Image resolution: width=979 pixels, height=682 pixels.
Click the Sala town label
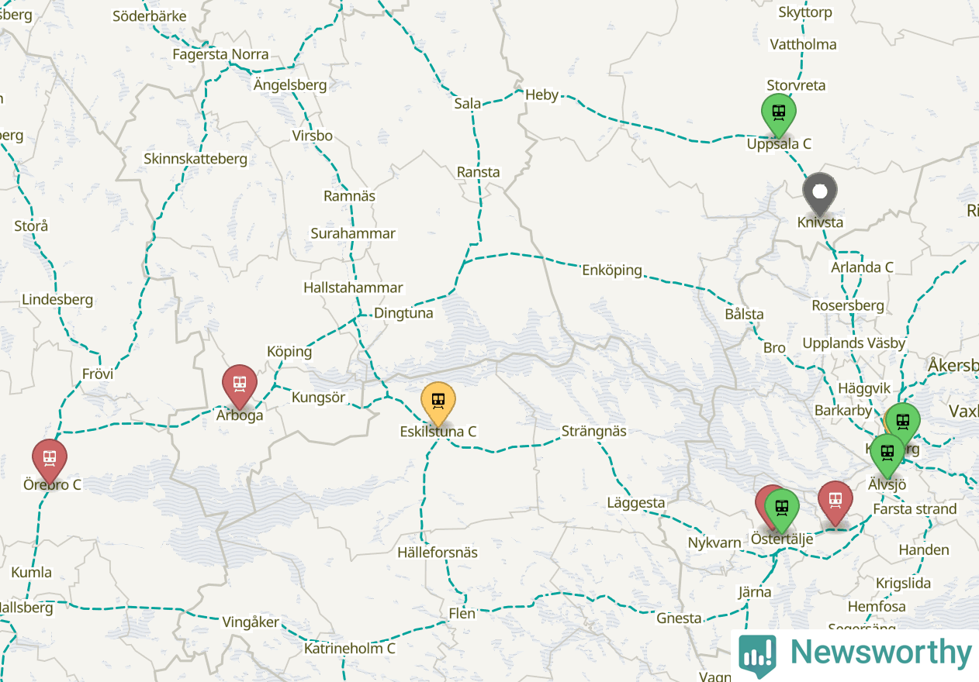click(468, 103)
